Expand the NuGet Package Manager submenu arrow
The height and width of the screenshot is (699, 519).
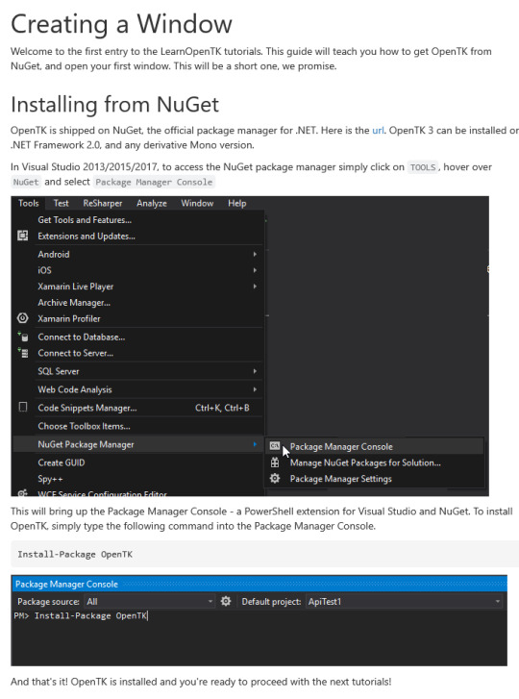pyautogui.click(x=255, y=444)
